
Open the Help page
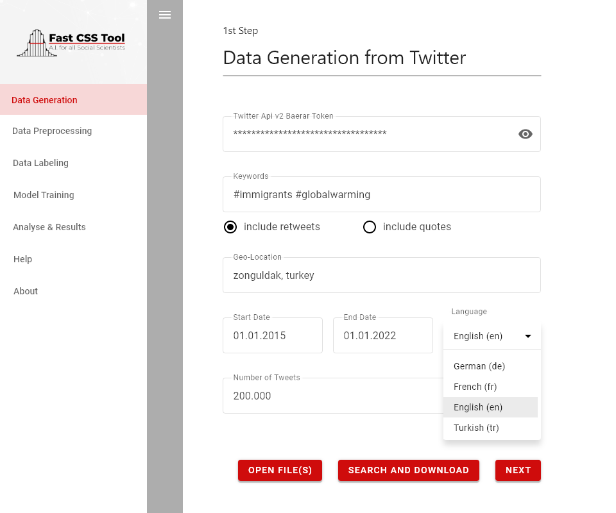point(22,259)
